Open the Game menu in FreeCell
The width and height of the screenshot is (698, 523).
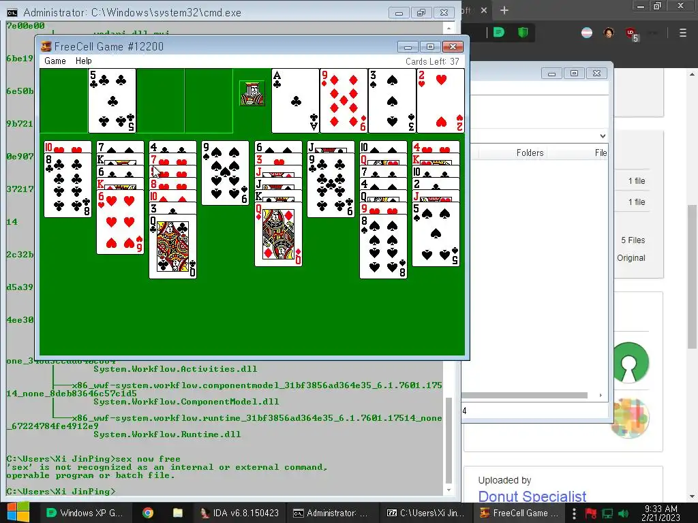click(55, 61)
